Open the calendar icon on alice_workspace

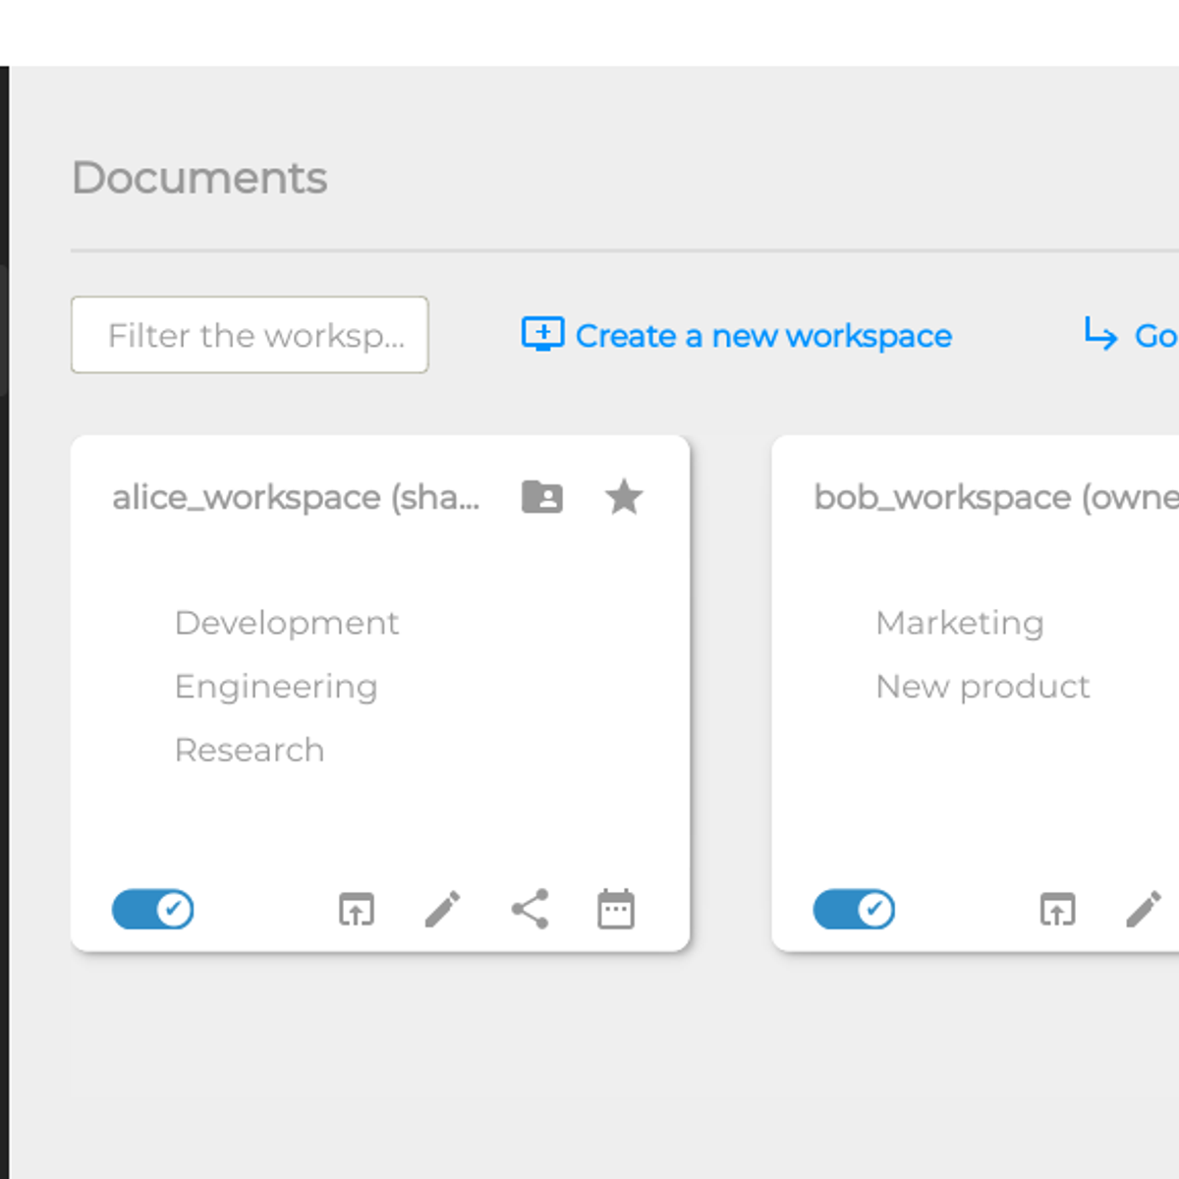615,910
